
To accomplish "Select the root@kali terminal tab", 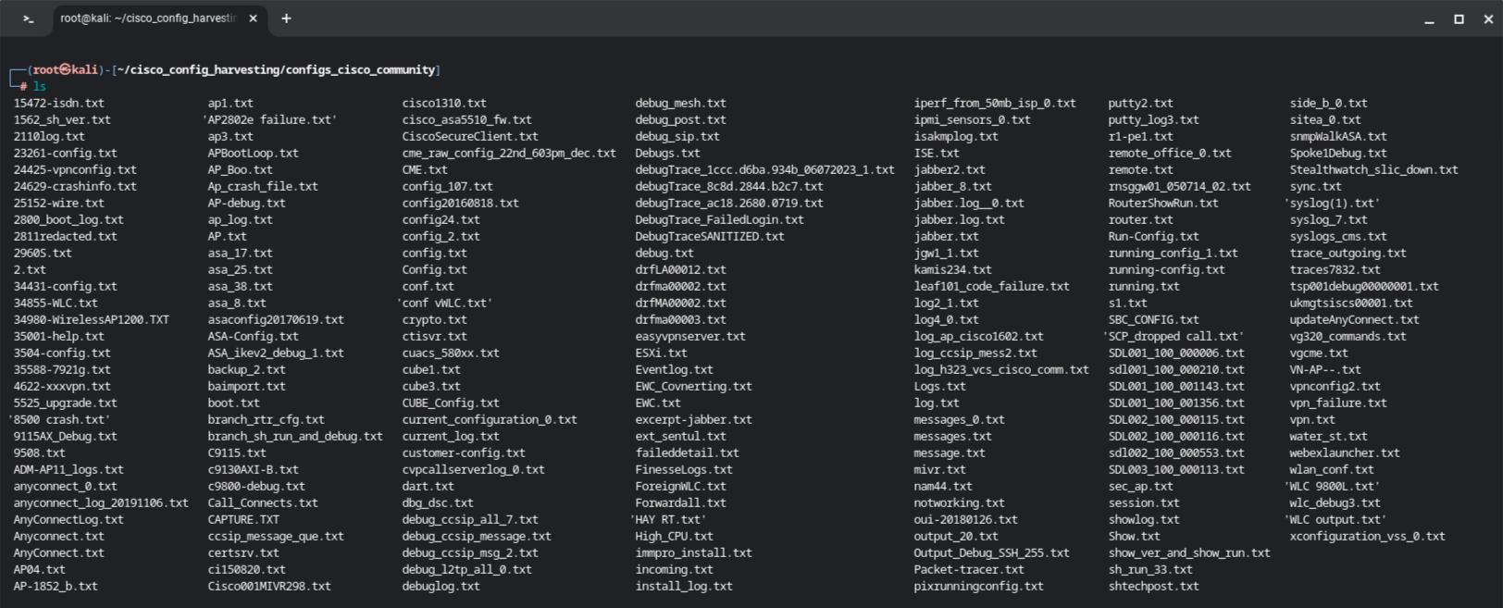I will pos(148,19).
